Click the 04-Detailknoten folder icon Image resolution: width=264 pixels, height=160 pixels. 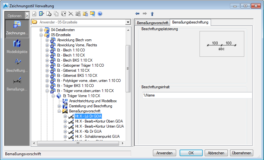[x=47, y=30]
